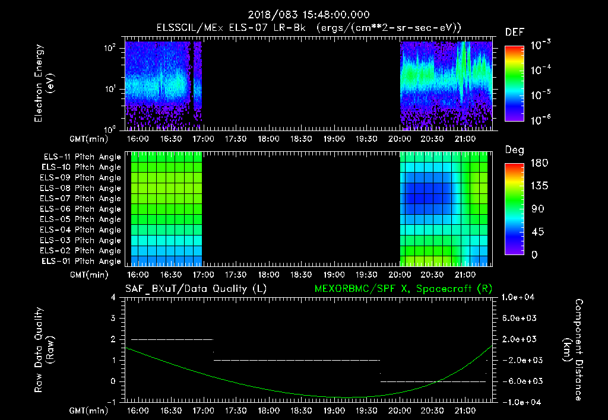Click the ELS-07 Pitch Angle row label
The image size is (608, 420).
(x=81, y=198)
